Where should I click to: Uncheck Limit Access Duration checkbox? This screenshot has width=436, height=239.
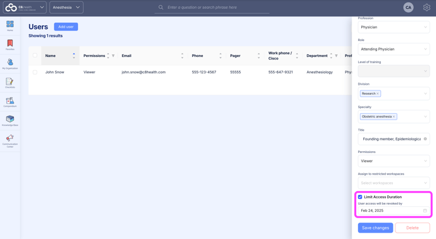[x=360, y=197]
